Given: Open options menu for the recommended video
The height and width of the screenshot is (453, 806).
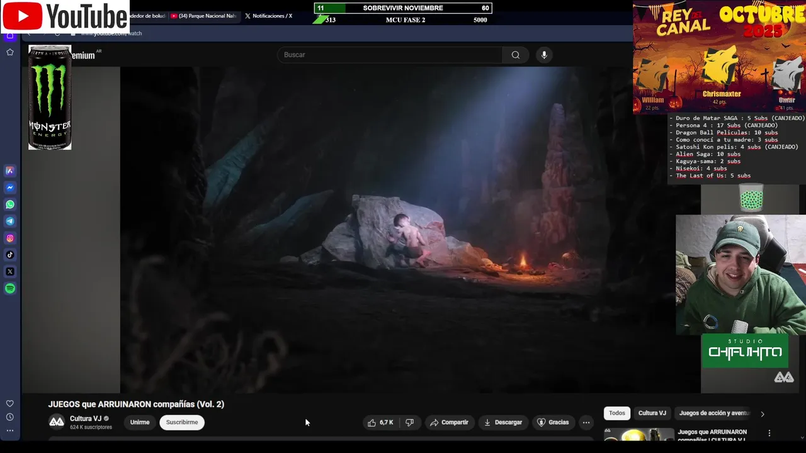Looking at the screenshot, I should 769,433.
